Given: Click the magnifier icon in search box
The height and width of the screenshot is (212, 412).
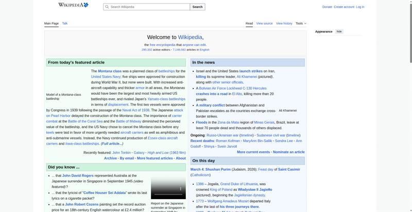Looking at the screenshot, I should [x=107, y=7].
